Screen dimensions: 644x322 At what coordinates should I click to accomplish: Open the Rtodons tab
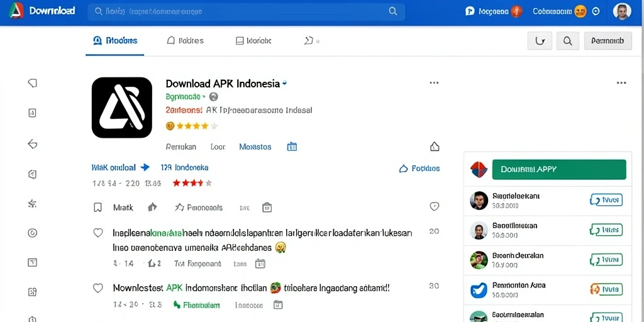click(x=115, y=41)
